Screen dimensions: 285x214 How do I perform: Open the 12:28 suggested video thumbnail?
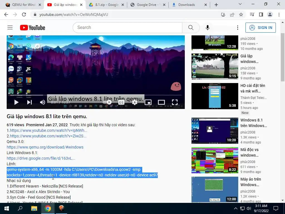[x=215, y=43]
